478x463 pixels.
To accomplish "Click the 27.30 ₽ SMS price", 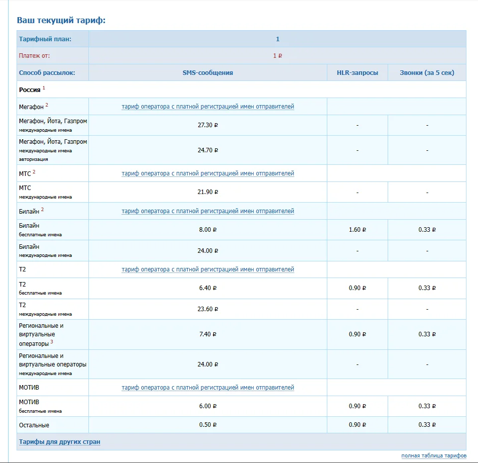I will (x=207, y=125).
